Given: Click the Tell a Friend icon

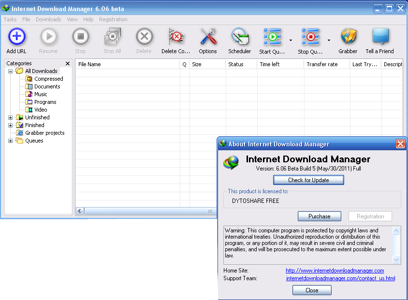Looking at the screenshot, I should click(x=380, y=37).
